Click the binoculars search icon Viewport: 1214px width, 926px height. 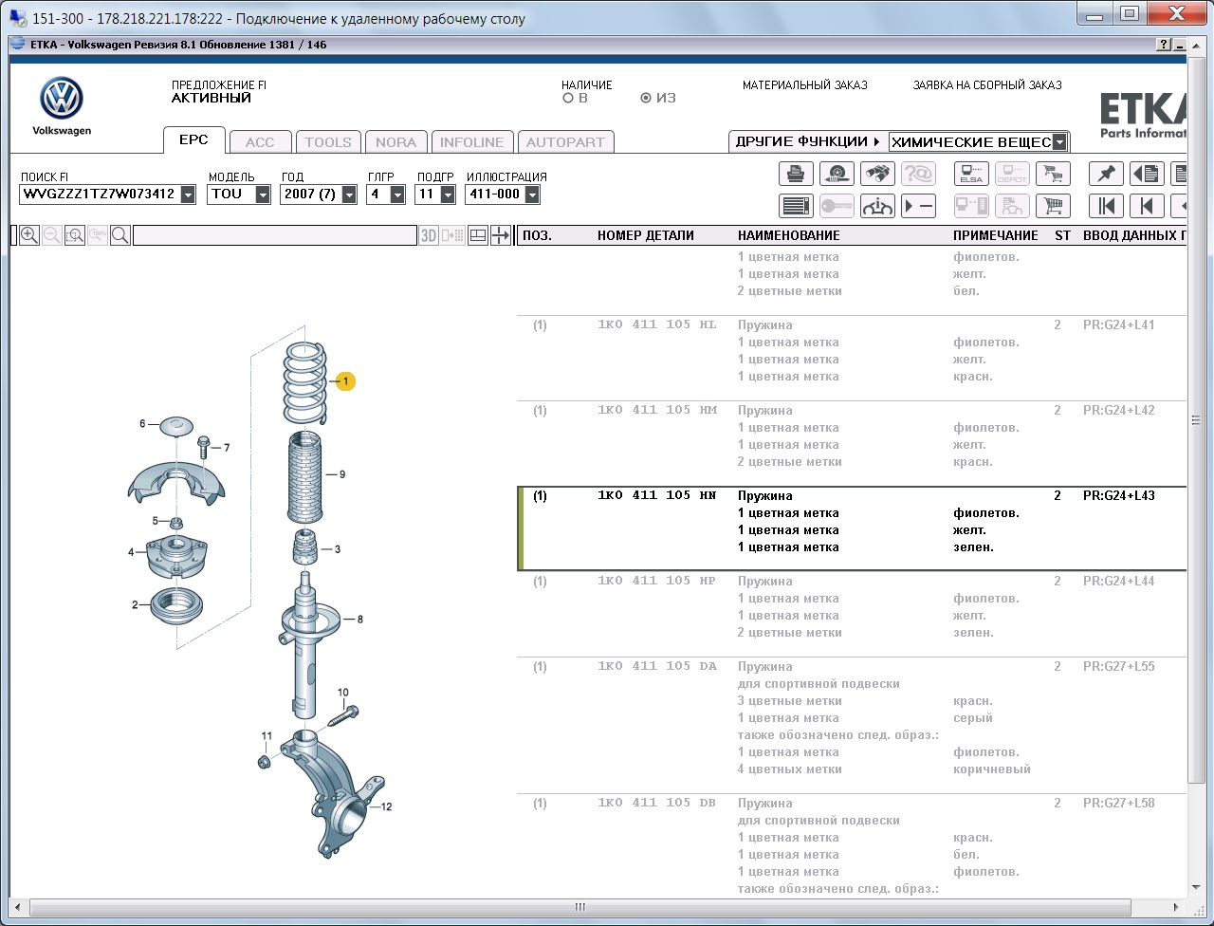point(877,174)
